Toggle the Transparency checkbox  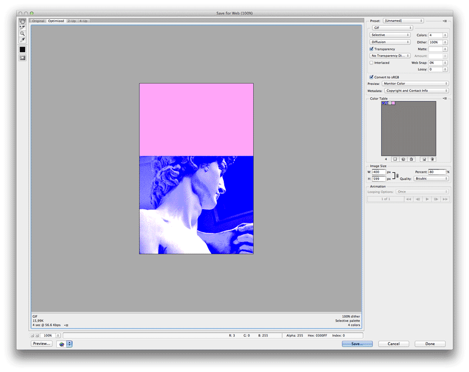click(371, 49)
